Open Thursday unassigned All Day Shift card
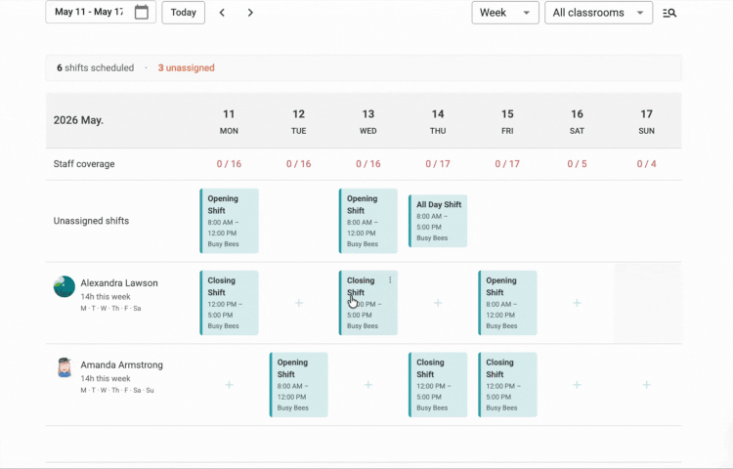This screenshot has width=733, height=469. (438, 221)
